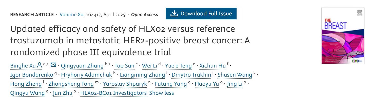The height and width of the screenshot is (100, 386).
Task: Open the HLX02-BC01 Investigators link
Action: (113, 93)
